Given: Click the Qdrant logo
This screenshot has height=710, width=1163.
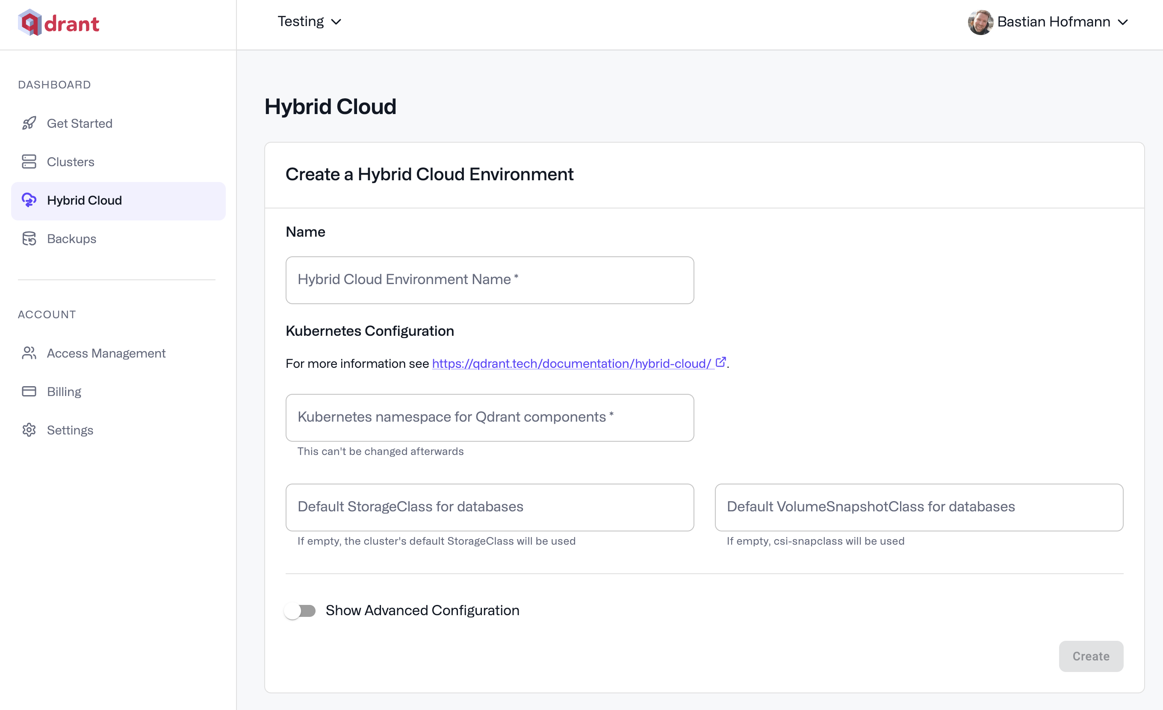Looking at the screenshot, I should tap(59, 23).
